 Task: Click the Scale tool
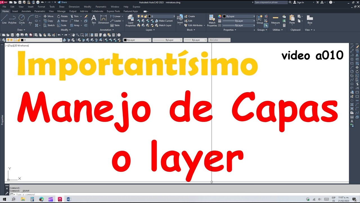62,25
